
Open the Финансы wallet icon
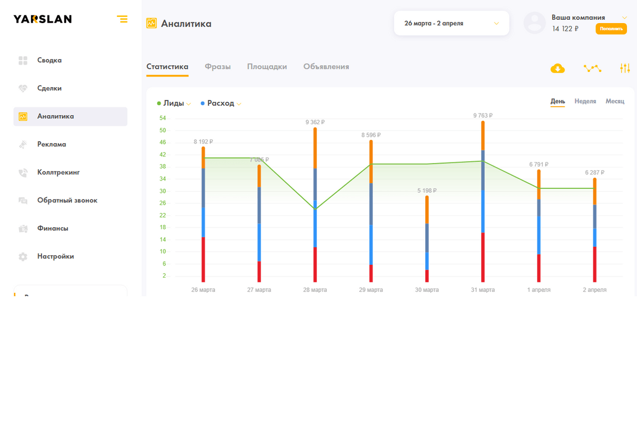23,229
